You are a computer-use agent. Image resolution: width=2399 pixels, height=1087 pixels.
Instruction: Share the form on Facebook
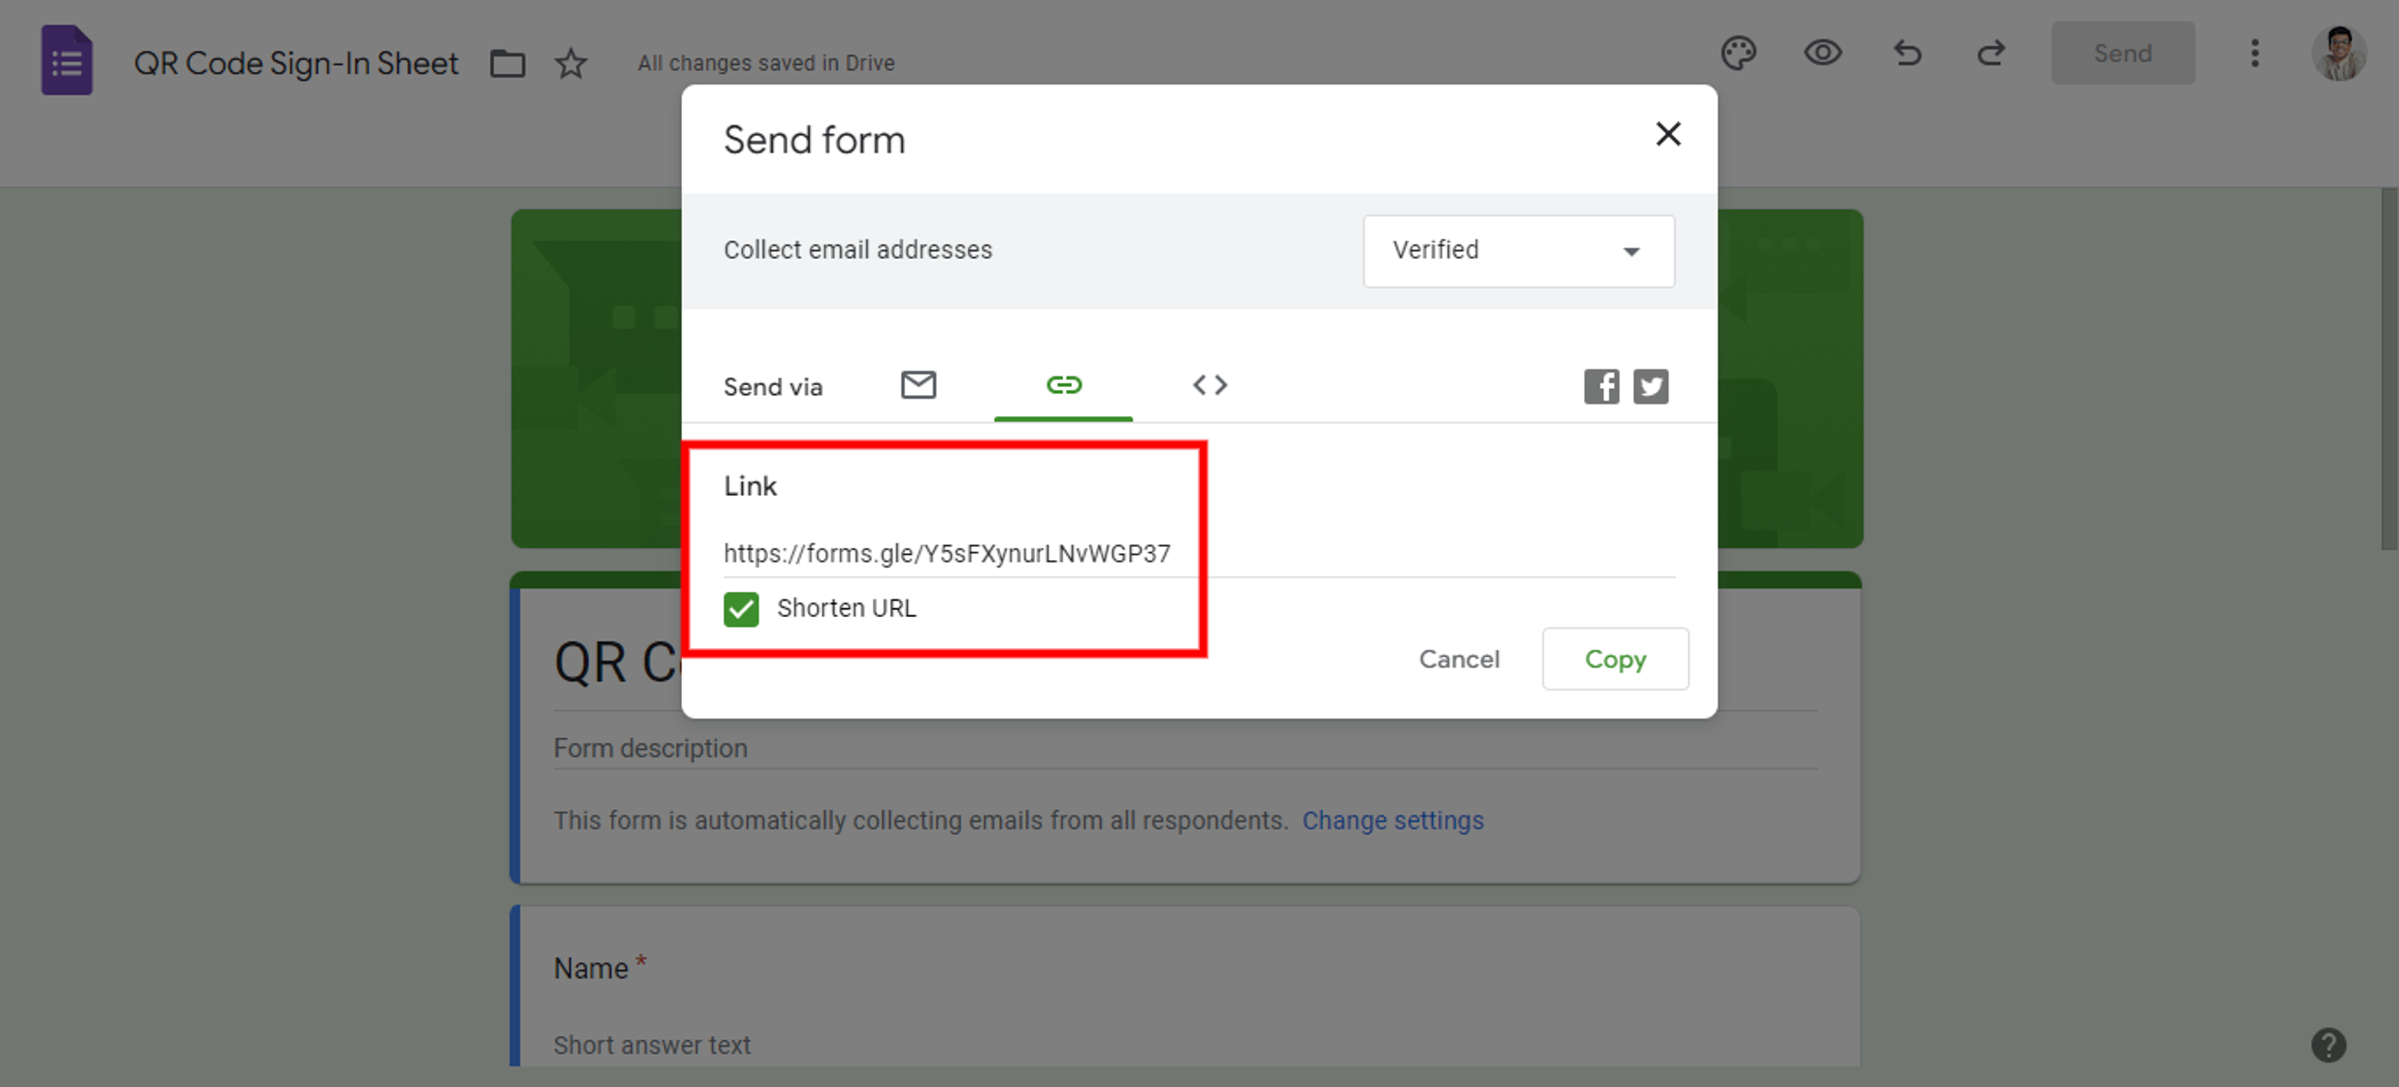(x=1601, y=387)
